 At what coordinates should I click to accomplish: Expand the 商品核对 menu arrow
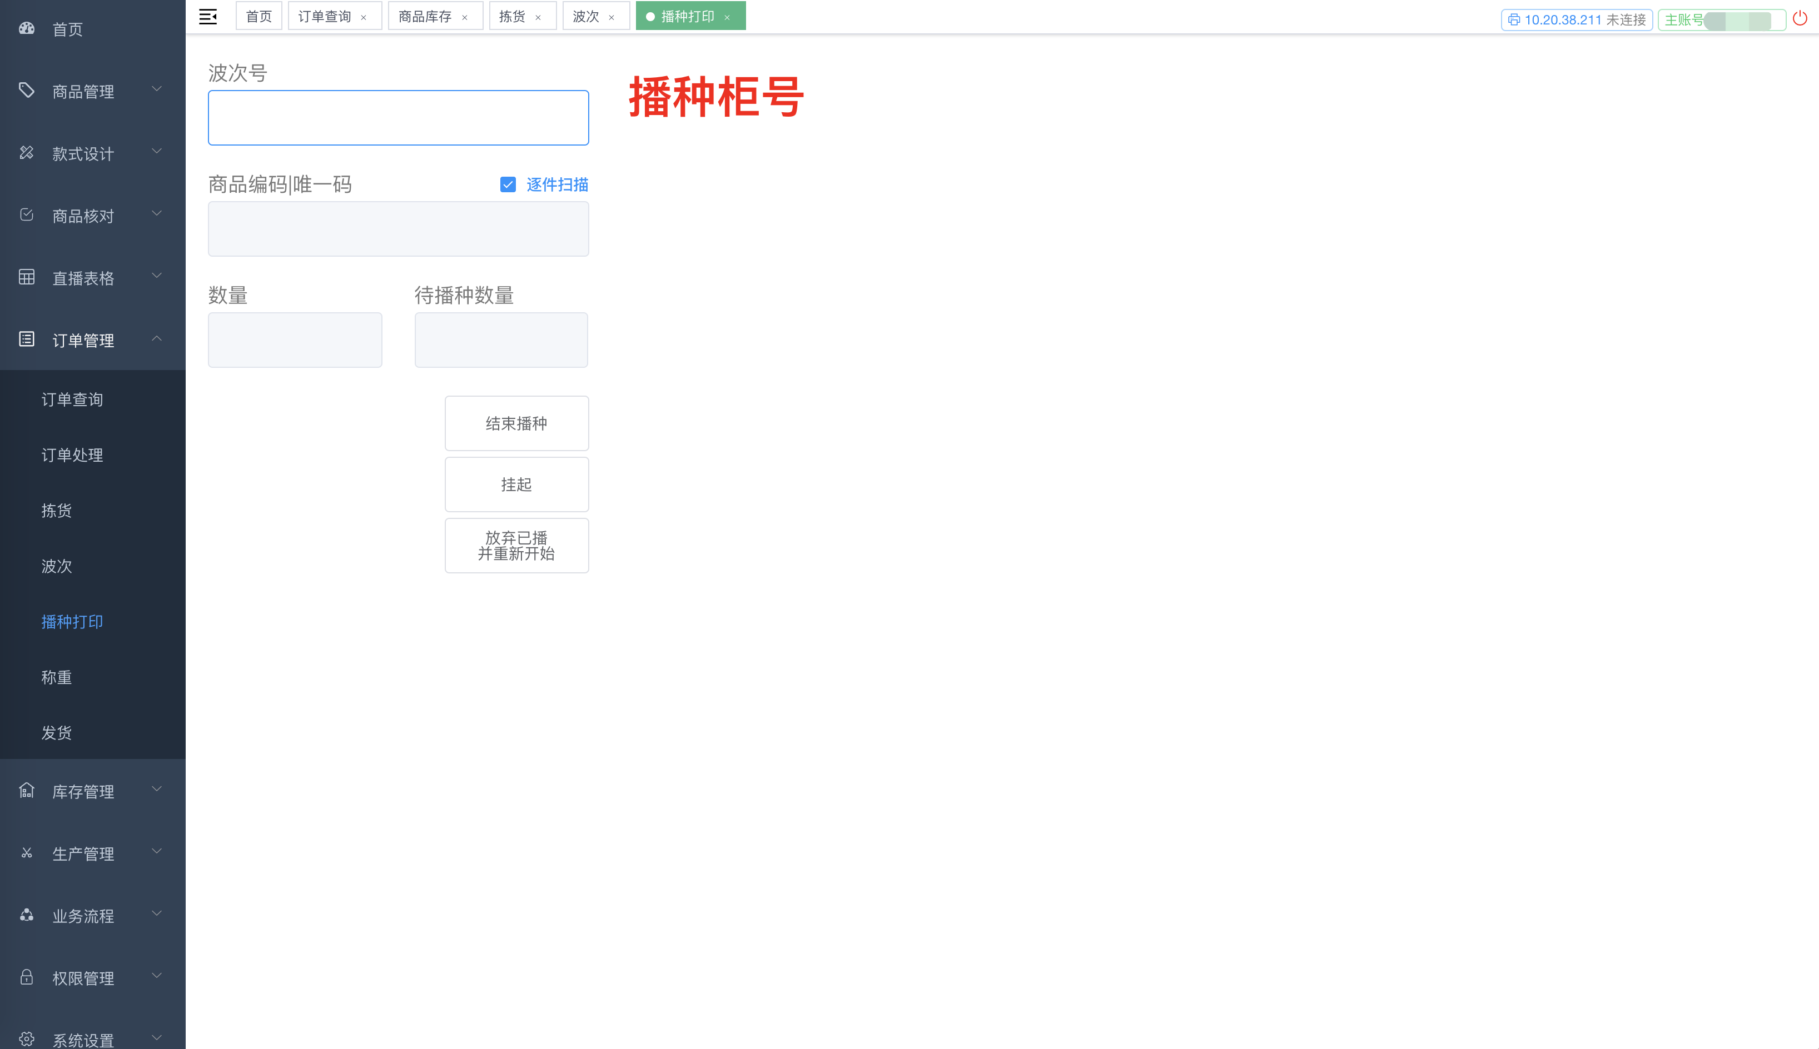point(156,214)
